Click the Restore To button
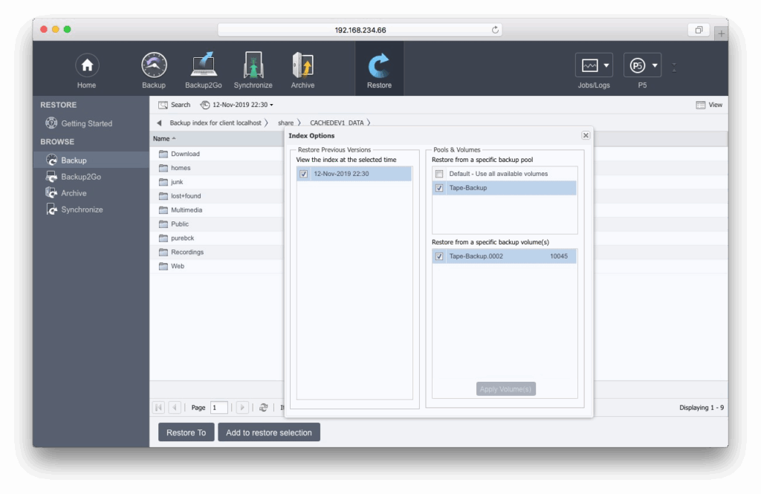 (x=186, y=432)
